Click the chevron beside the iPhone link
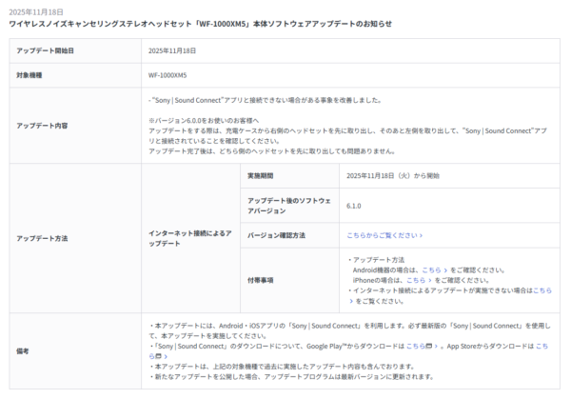This screenshot has width=571, height=399. click(429, 280)
